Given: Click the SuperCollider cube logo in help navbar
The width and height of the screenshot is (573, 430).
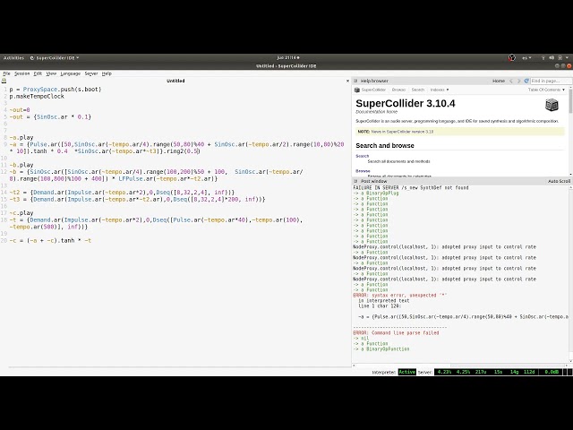Looking at the screenshot, I should pyautogui.click(x=357, y=90).
